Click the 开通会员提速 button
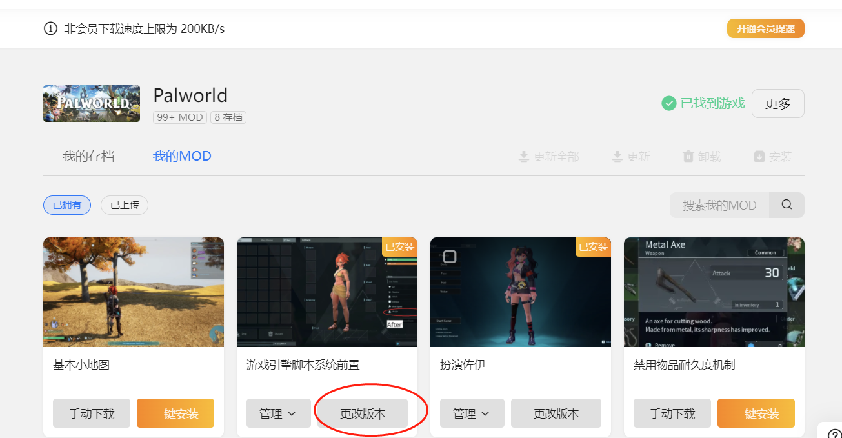 pos(765,29)
